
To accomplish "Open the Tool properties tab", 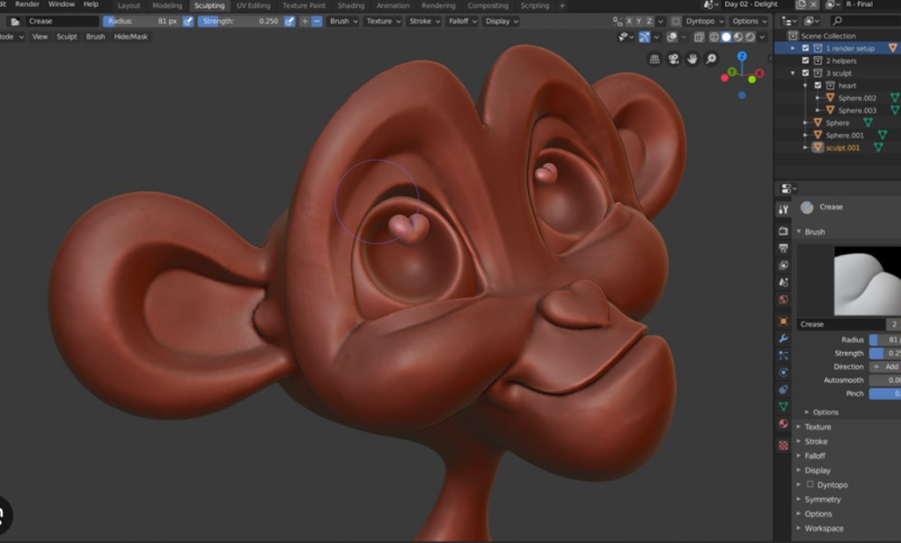I will 783,209.
